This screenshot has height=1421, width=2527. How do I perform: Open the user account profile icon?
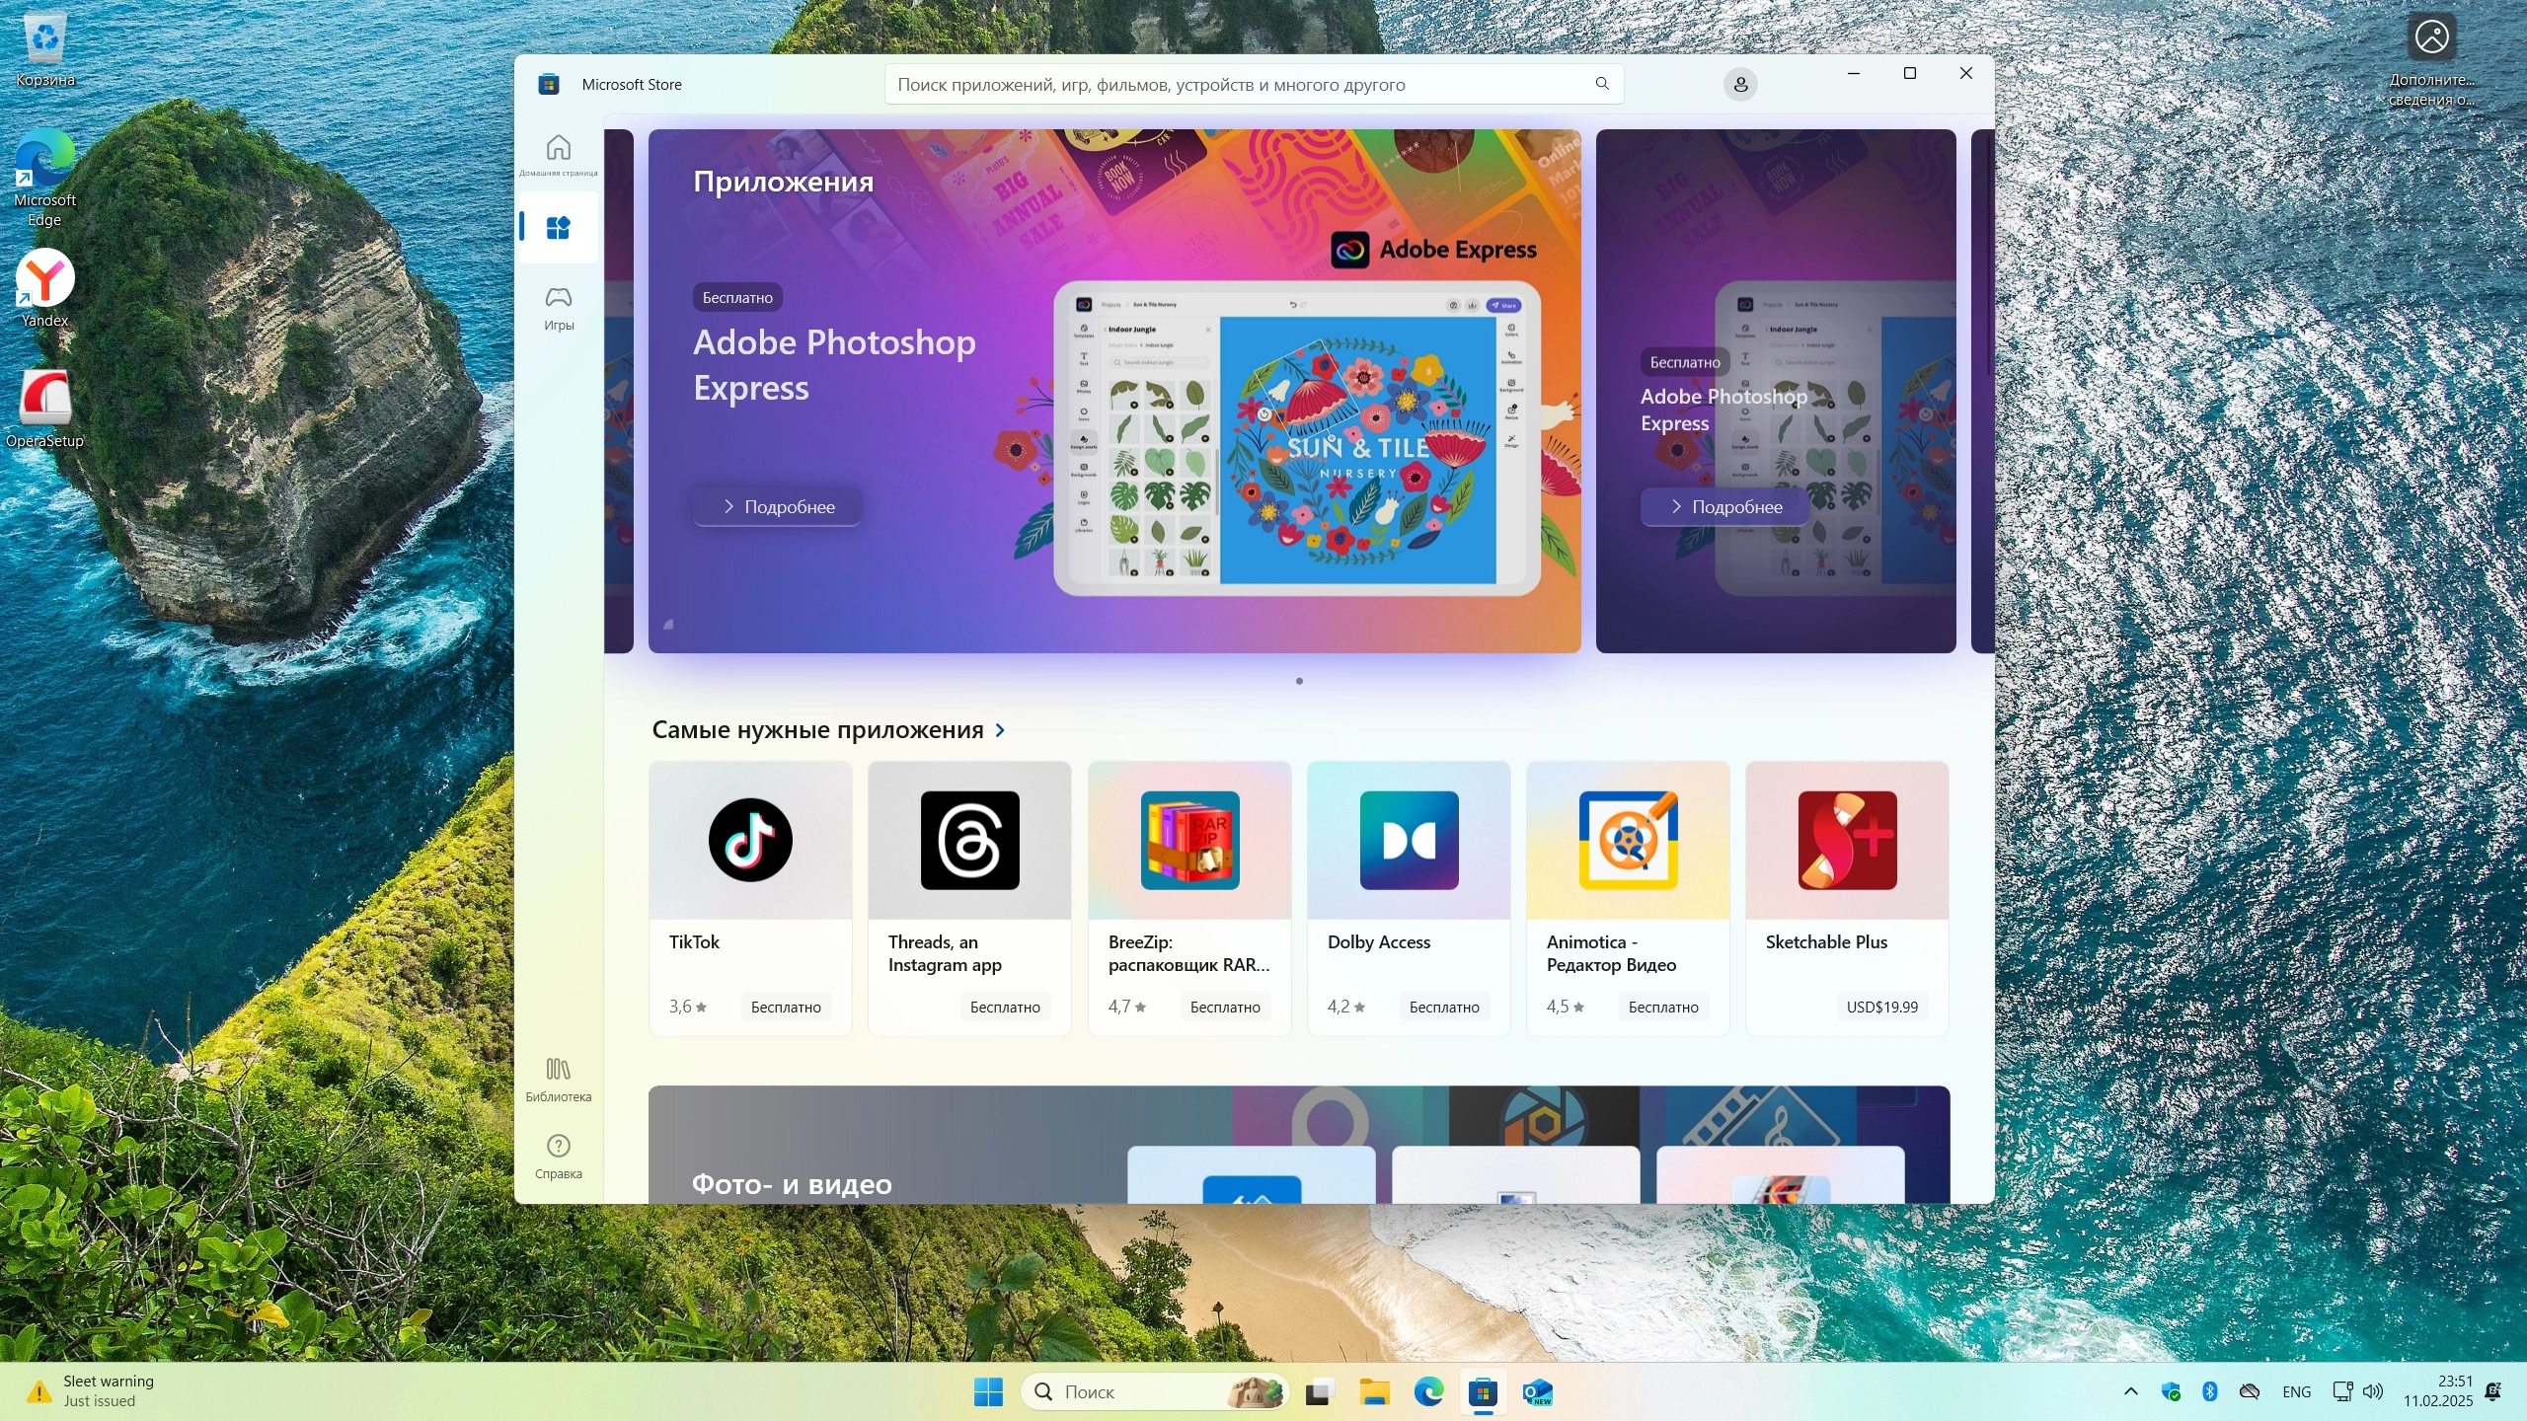1740,85
